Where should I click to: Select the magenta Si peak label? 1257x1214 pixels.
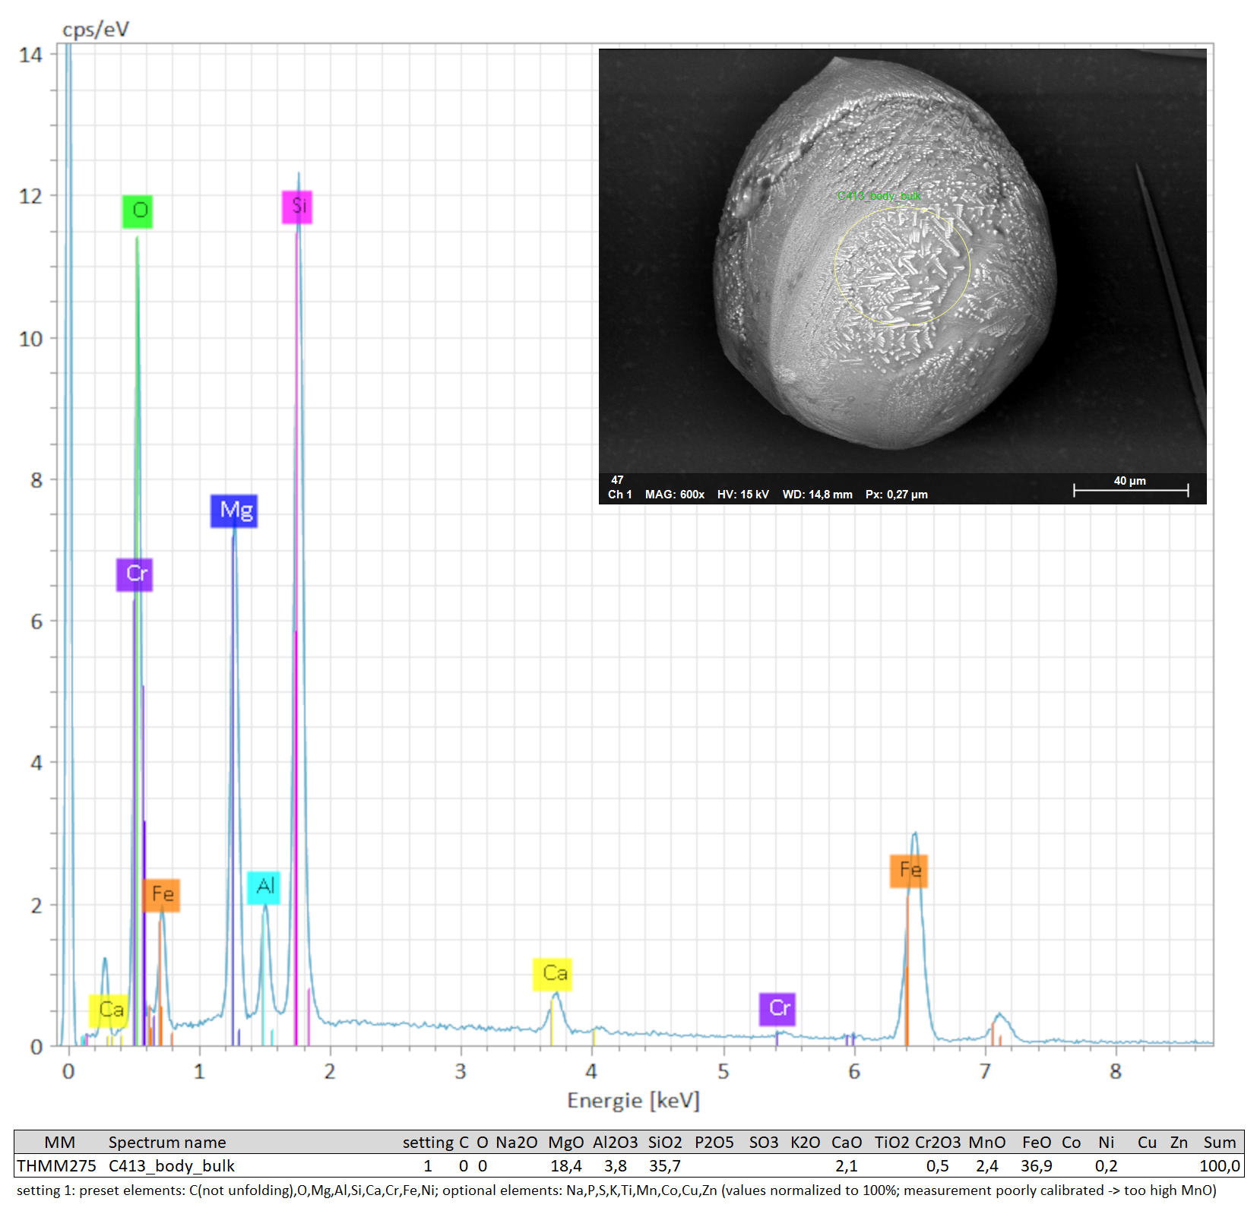297,207
